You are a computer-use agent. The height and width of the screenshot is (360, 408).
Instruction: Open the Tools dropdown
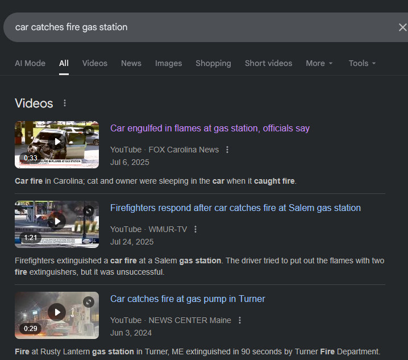click(362, 63)
